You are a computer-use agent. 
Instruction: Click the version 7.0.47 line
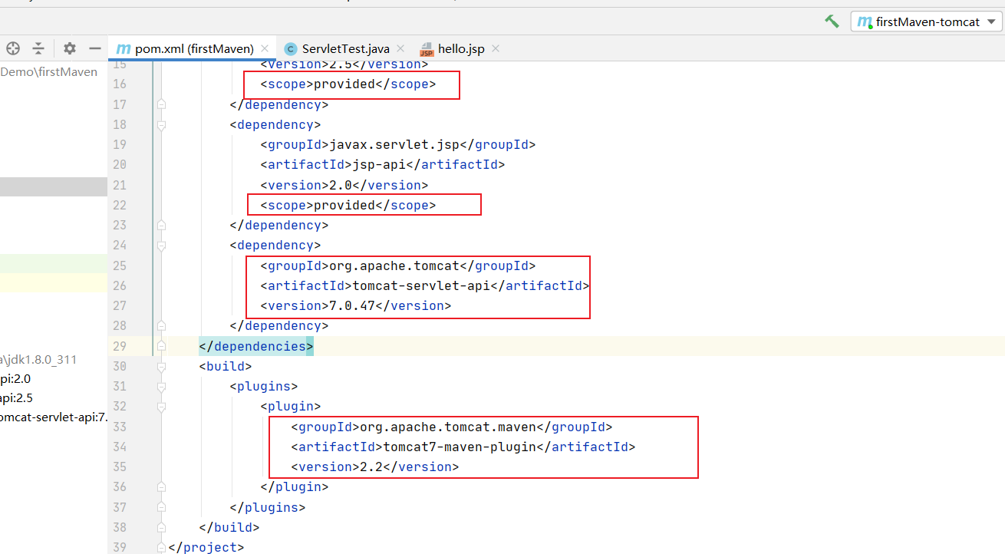[x=355, y=305]
